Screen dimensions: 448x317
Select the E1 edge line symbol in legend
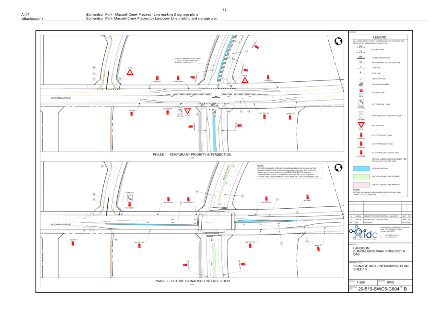coord(360,73)
